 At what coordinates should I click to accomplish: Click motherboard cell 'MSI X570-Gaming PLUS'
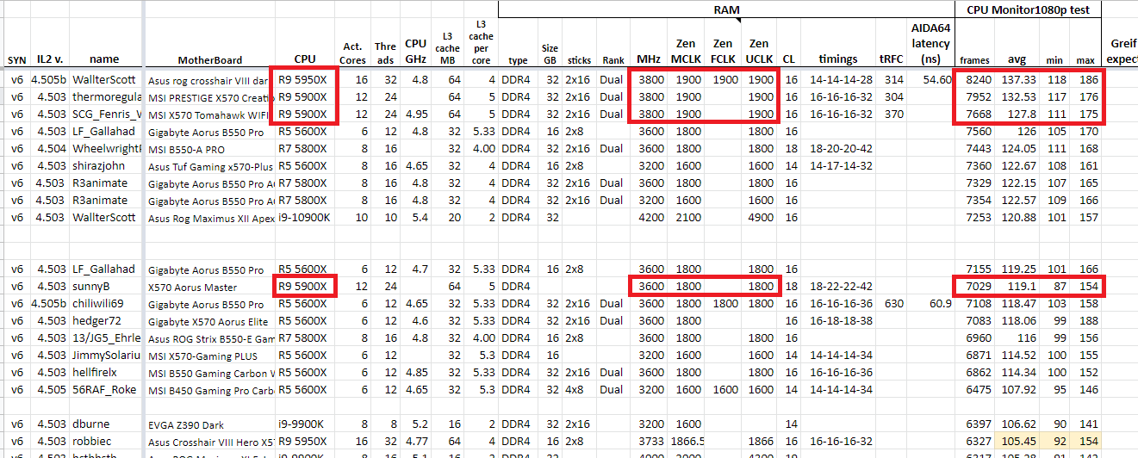click(x=202, y=356)
